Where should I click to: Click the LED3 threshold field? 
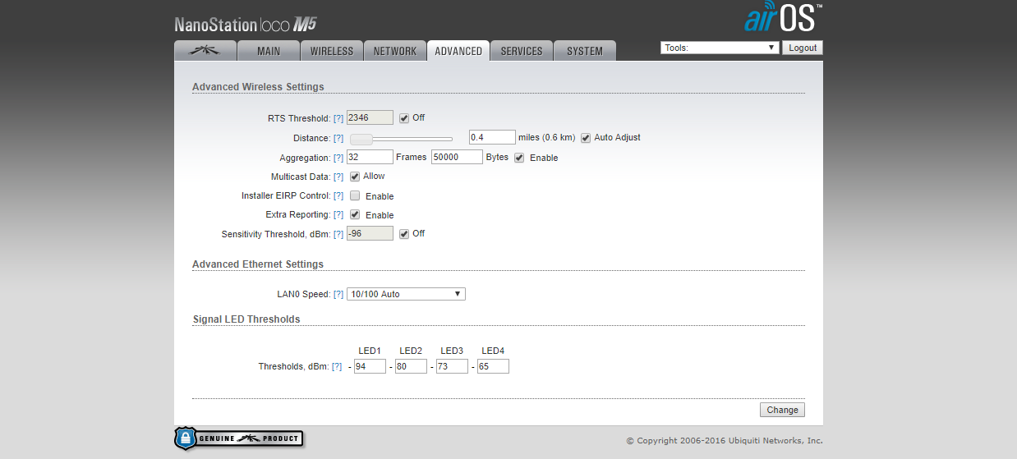pos(452,366)
